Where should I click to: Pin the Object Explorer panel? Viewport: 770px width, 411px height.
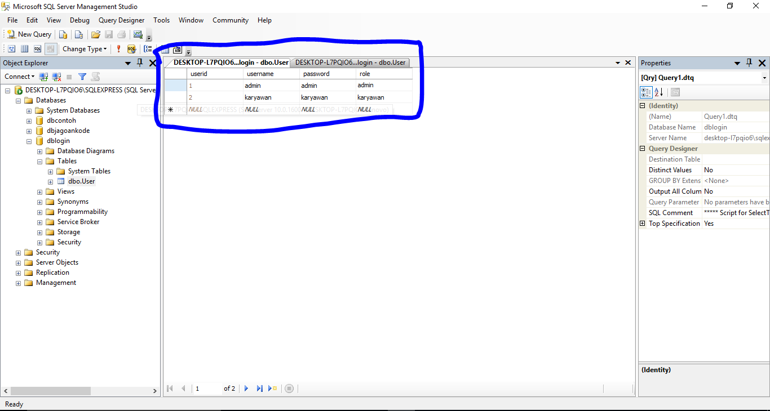coord(140,63)
